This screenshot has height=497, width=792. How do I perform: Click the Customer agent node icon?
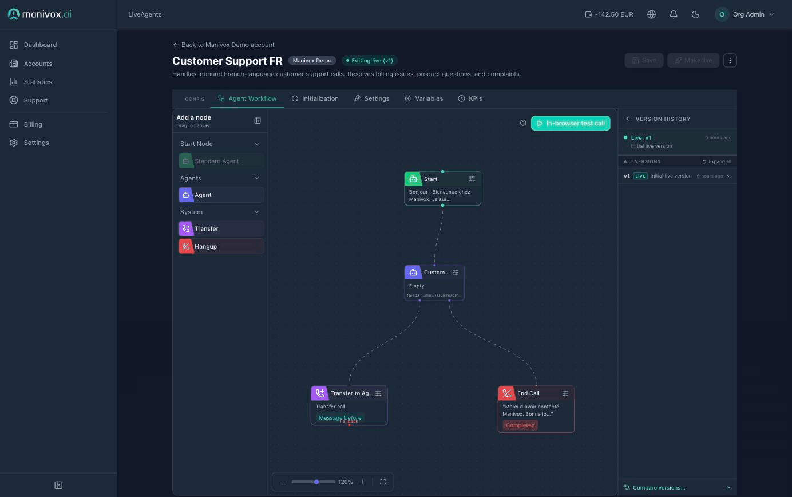413,273
